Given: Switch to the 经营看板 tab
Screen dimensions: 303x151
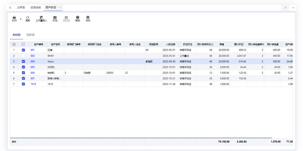Looking at the screenshot, I should pyautogui.click(x=35, y=7).
